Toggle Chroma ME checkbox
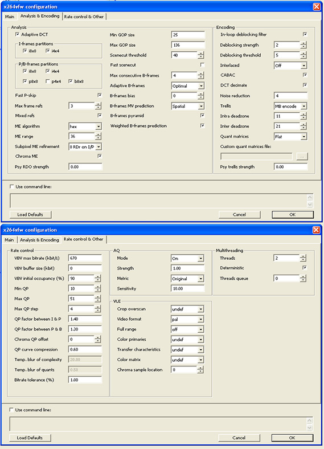Screen dimensions: 324x449 99,156
